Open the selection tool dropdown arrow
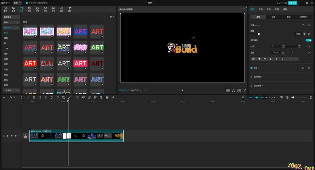Image resolution: width=315 pixels, height=170 pixels. click(x=14, y=98)
